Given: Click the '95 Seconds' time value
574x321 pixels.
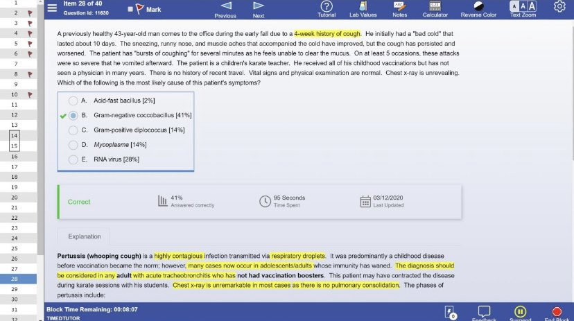Looking at the screenshot, I should [x=289, y=198].
